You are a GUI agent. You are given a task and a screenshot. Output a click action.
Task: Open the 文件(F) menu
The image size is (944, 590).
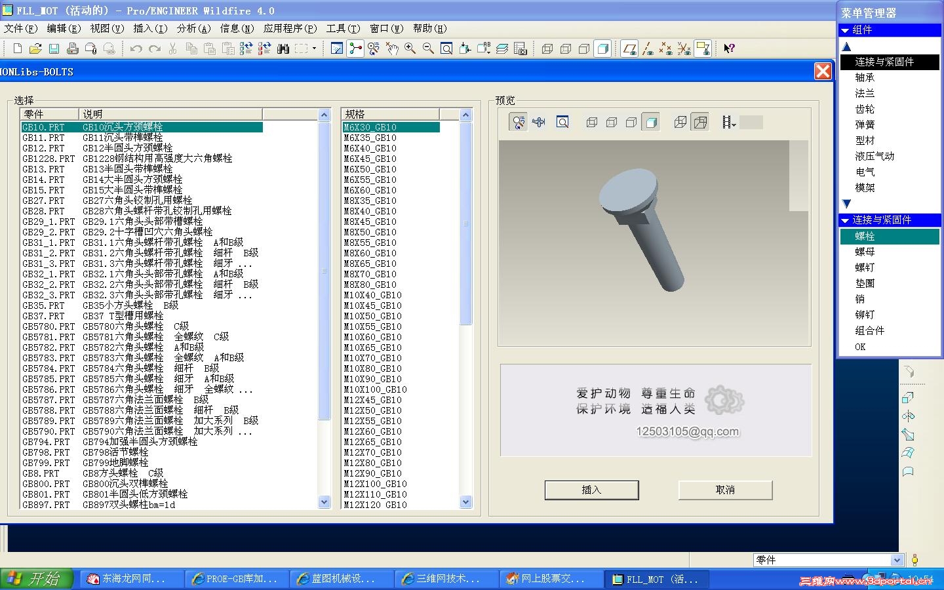click(20, 28)
